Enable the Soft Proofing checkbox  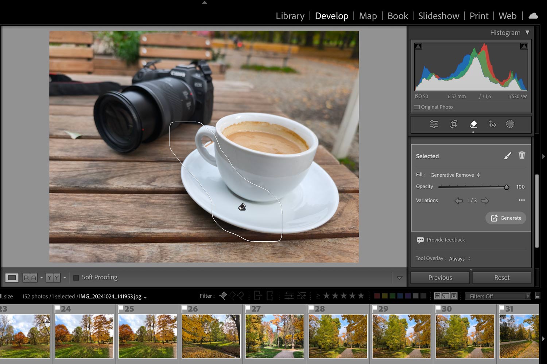pyautogui.click(x=76, y=278)
